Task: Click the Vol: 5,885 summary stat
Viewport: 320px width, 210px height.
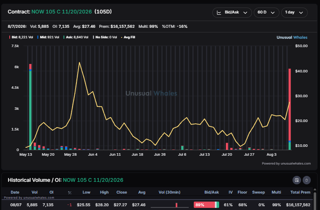Action: pyautogui.click(x=39, y=27)
